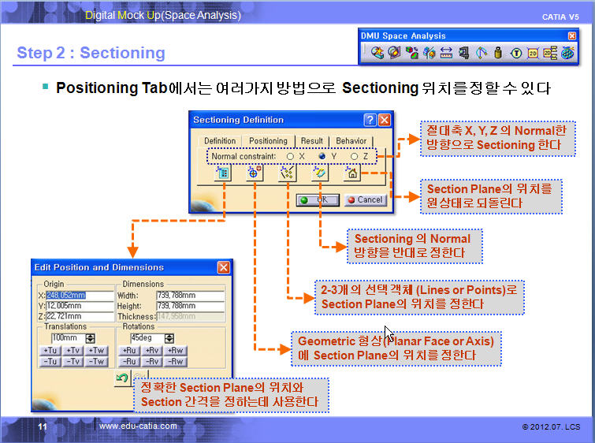Click Geometrical Target positioning icon
This screenshot has height=443, width=595.
(x=254, y=173)
